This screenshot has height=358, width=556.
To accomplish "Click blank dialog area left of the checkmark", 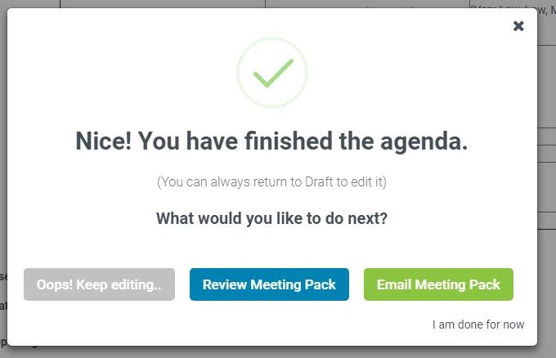I will tap(123, 74).
